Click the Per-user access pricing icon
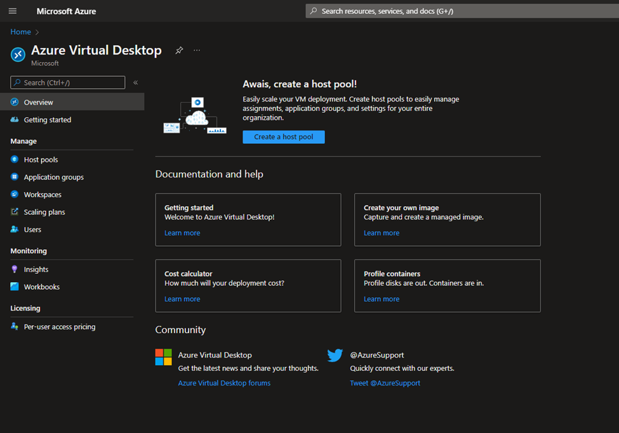The height and width of the screenshot is (433, 619). pyautogui.click(x=15, y=326)
